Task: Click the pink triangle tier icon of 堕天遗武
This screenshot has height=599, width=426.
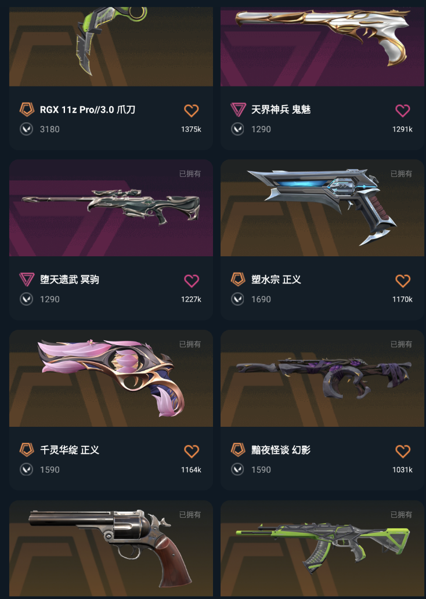Action: coord(27,279)
